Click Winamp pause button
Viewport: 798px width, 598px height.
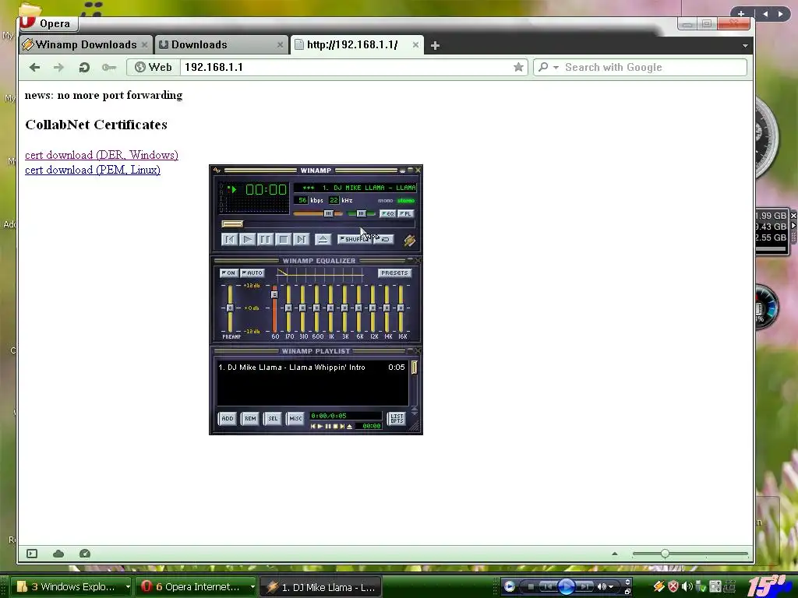pyautogui.click(x=265, y=239)
